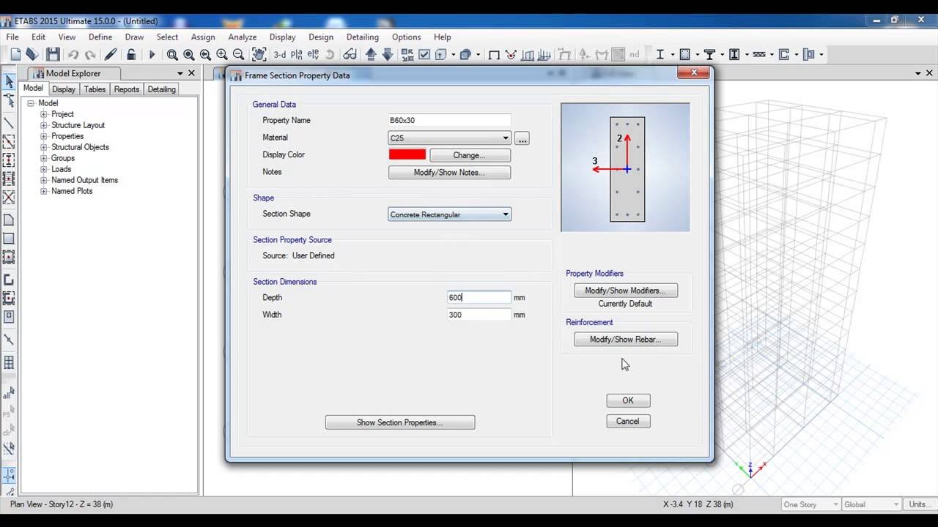Click Modify/Show Modifiers... button

626,291
